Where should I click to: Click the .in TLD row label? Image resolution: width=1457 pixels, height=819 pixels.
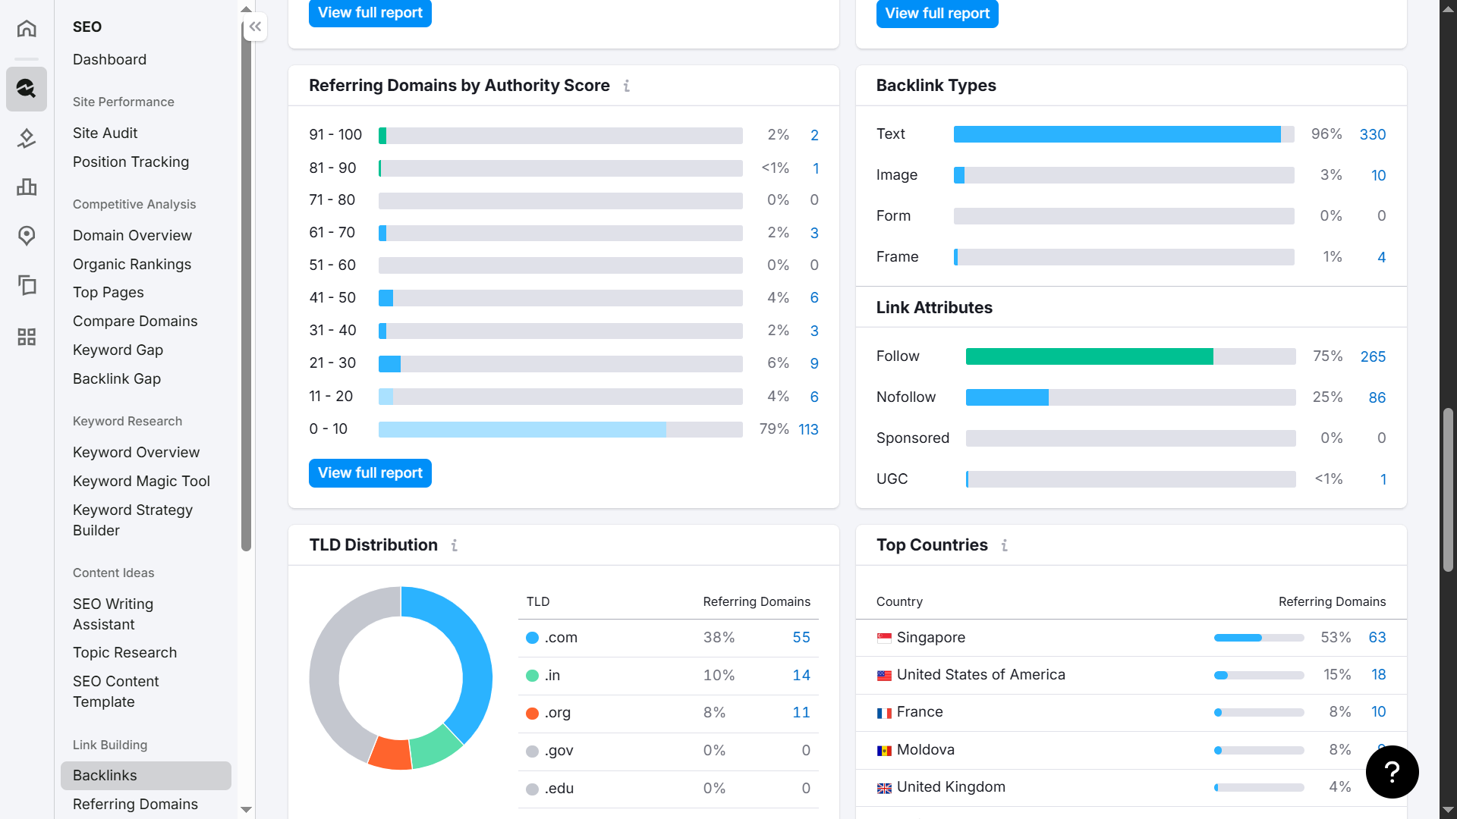[x=552, y=675]
